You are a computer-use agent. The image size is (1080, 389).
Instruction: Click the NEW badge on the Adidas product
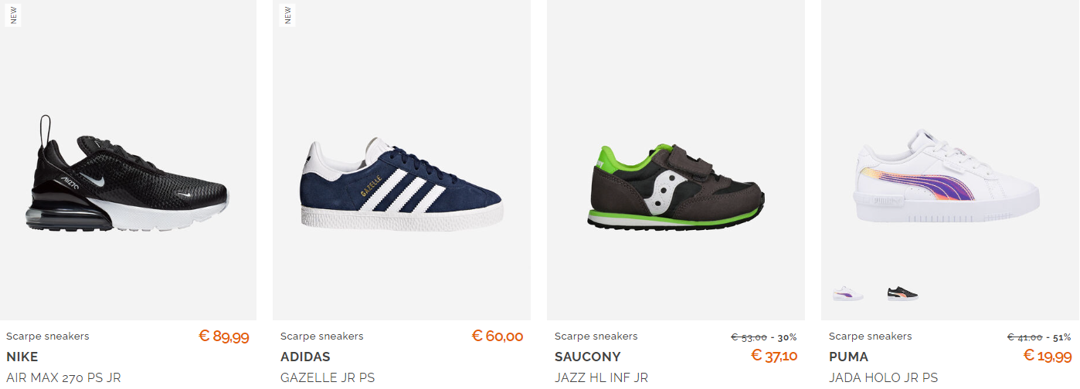[287, 15]
